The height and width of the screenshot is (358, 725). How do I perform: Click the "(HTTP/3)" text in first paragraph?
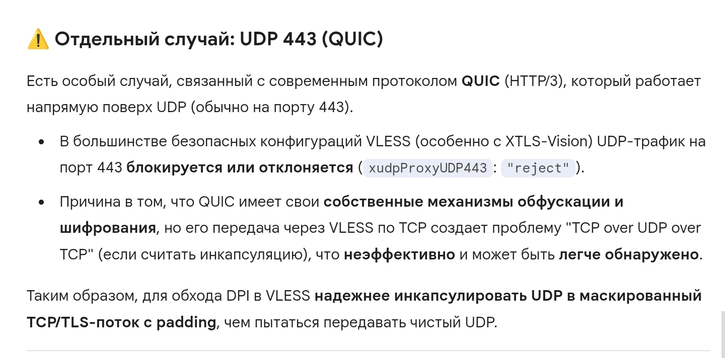[x=535, y=81]
